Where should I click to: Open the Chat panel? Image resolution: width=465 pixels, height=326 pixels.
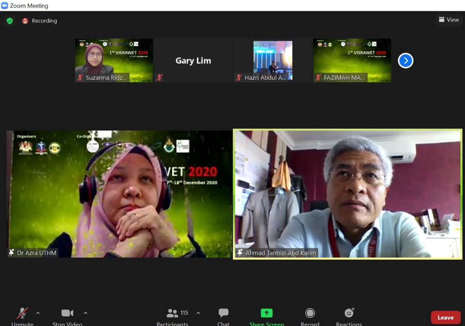(x=223, y=314)
